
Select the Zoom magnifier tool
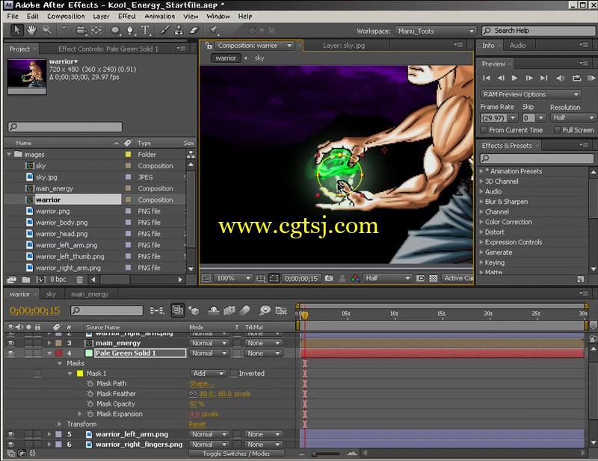pyautogui.click(x=47, y=30)
